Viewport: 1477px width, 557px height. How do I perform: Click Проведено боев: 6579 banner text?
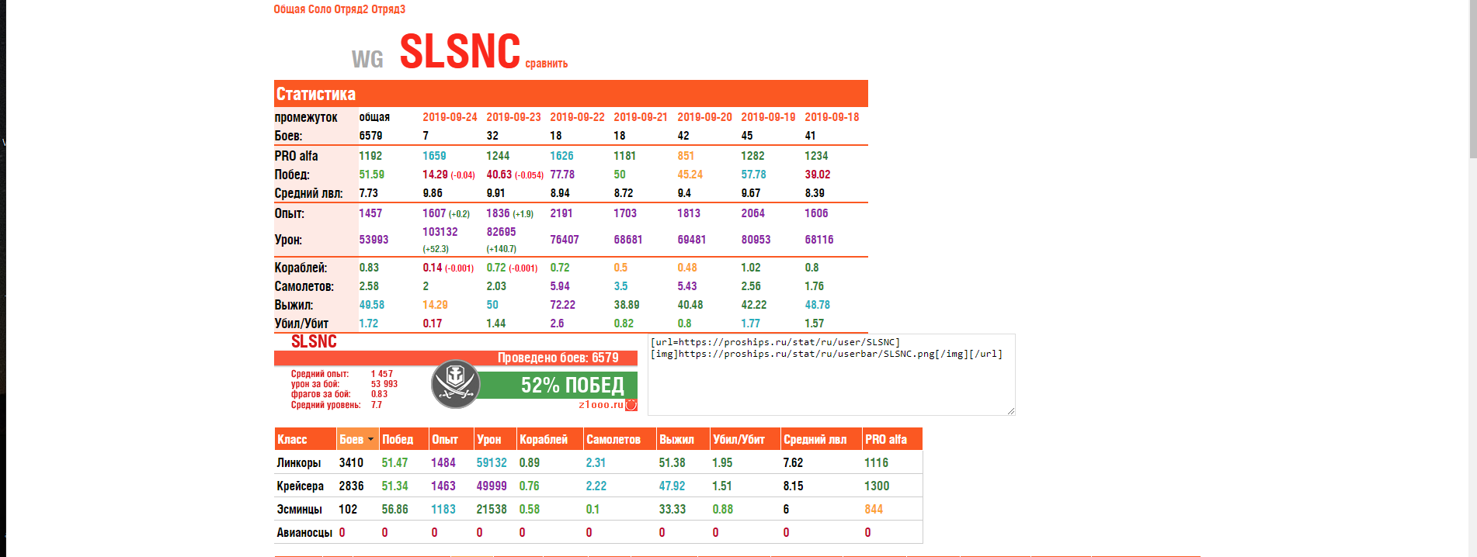point(558,358)
